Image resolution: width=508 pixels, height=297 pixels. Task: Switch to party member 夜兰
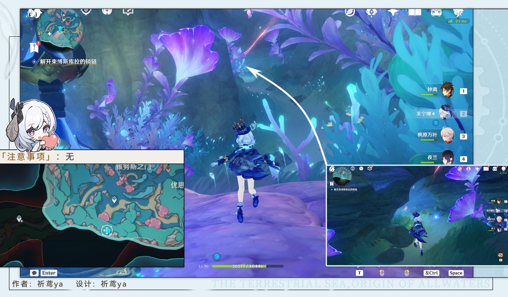[x=447, y=158]
